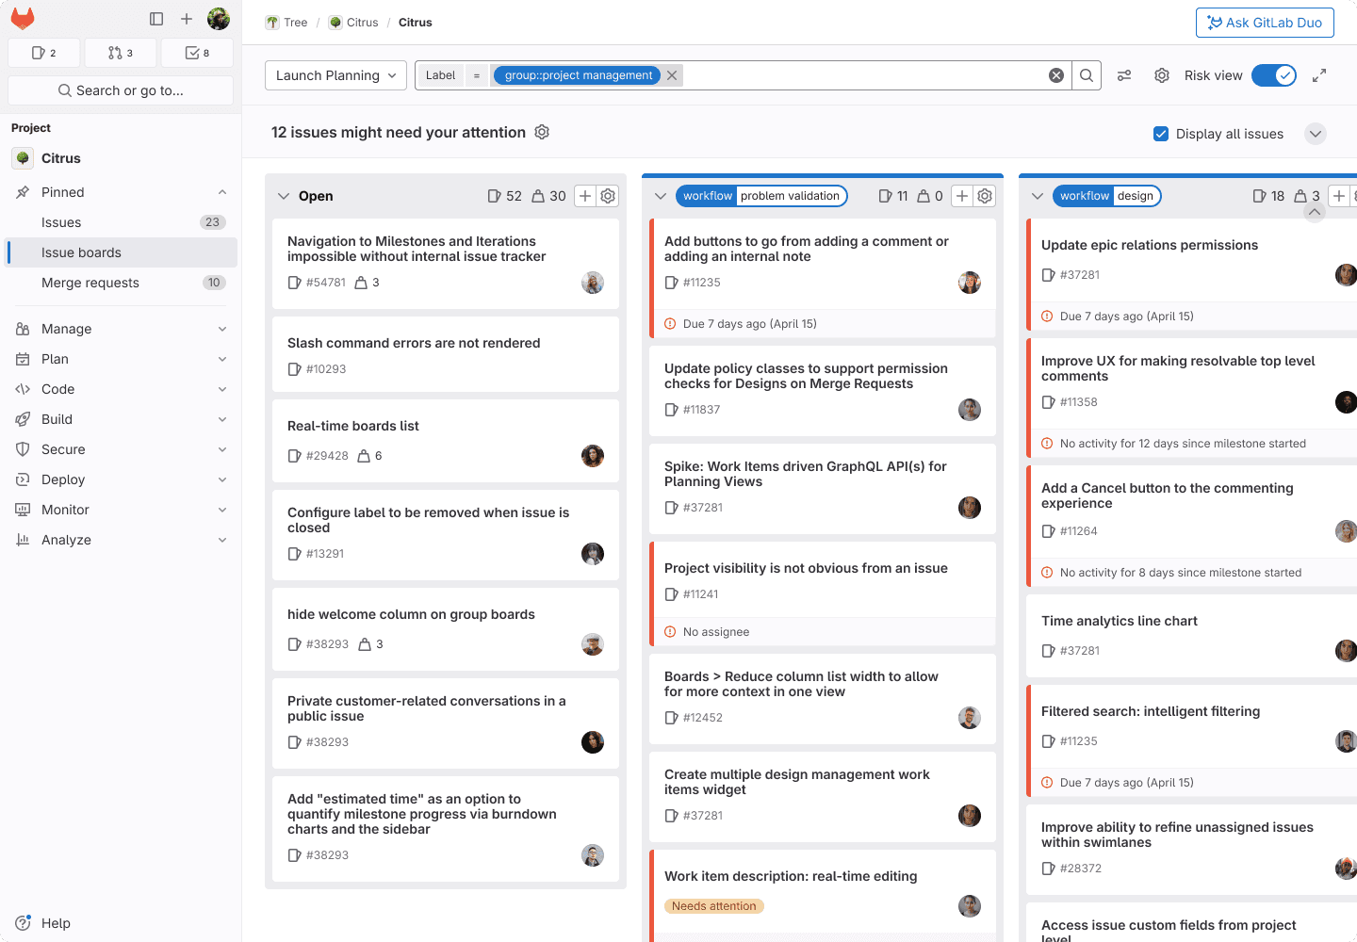This screenshot has height=942, width=1357.
Task: Open issue Time analytics line chart
Action: coord(1120,621)
